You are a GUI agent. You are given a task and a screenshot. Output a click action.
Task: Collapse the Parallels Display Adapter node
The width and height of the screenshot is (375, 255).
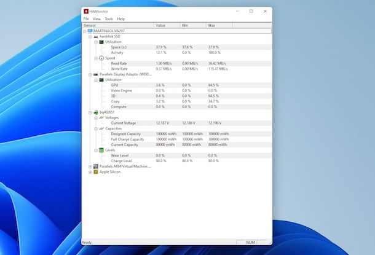tap(90, 74)
